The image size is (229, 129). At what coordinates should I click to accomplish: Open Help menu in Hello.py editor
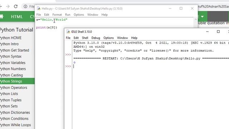(104, 15)
